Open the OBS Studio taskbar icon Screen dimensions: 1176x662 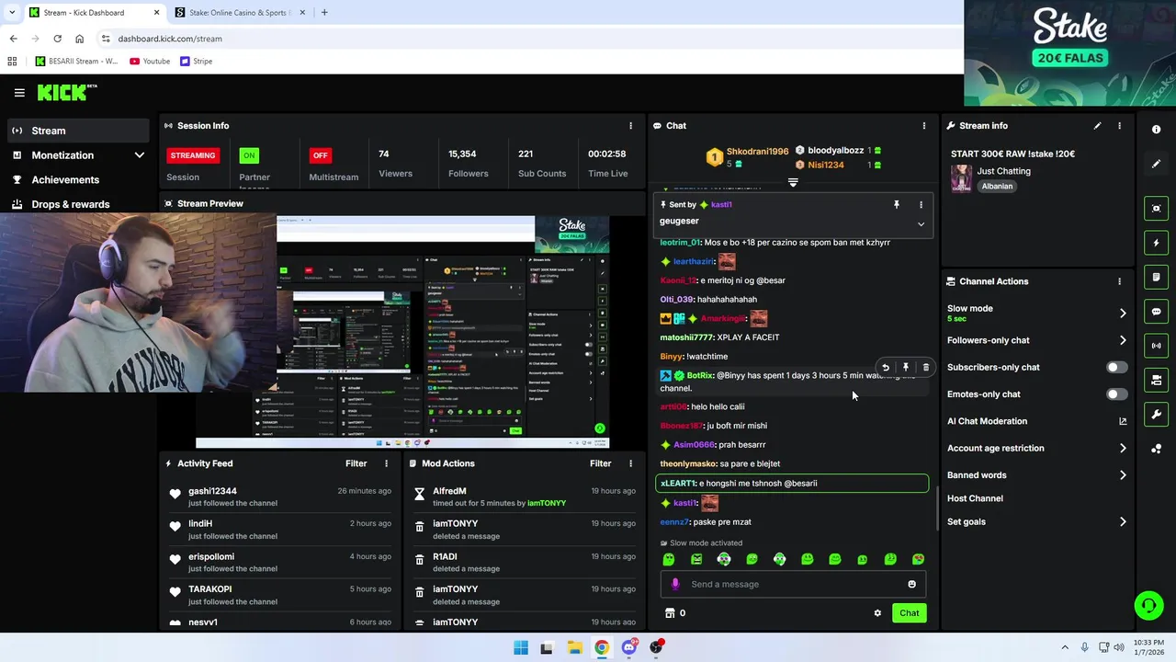coord(656,647)
